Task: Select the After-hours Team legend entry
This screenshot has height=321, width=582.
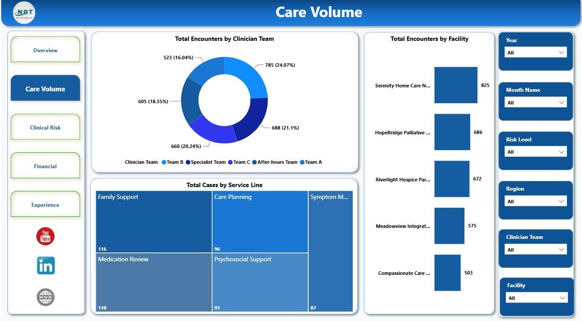Action: 275,162
